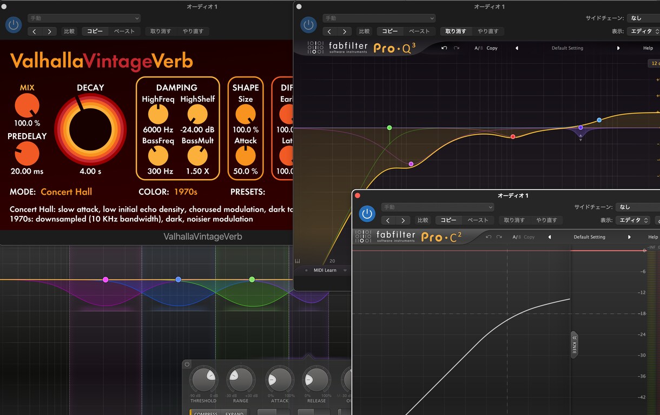Toggle Pro-C 2 plugin power button
This screenshot has width=660, height=415.
tap(367, 213)
